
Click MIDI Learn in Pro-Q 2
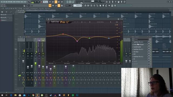coord(51,63)
